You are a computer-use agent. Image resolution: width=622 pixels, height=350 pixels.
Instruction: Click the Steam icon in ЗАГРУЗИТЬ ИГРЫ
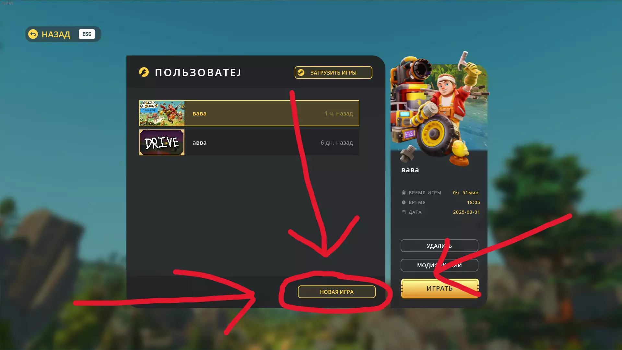[301, 73]
